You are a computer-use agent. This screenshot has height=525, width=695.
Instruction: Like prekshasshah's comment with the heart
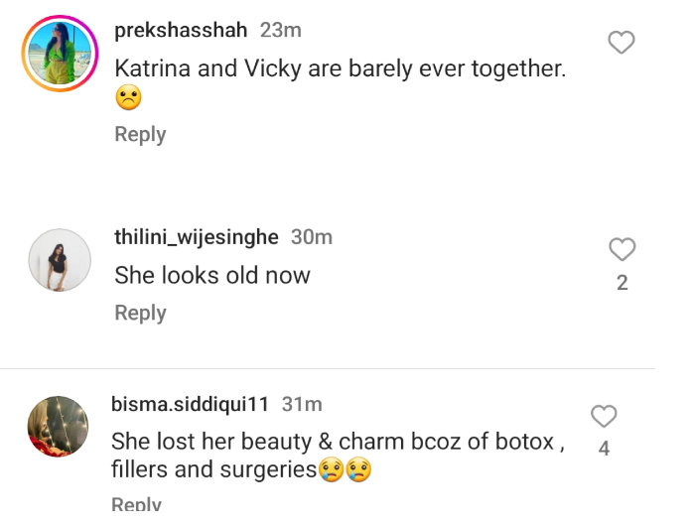tap(622, 43)
